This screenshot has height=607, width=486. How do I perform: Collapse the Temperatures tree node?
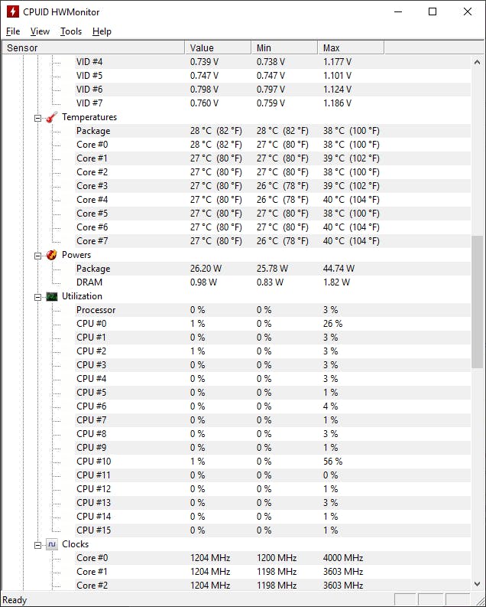pos(37,117)
